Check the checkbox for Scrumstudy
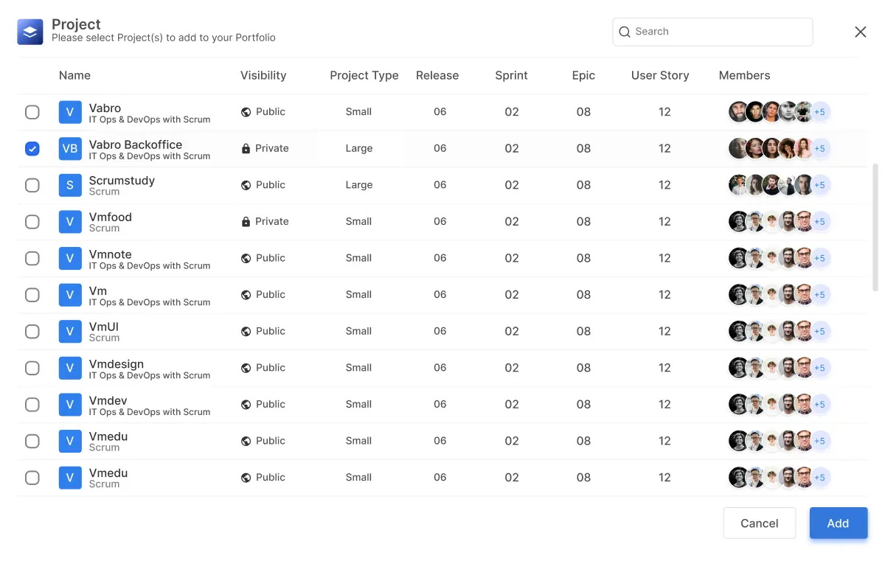The image size is (885, 561). (x=32, y=185)
